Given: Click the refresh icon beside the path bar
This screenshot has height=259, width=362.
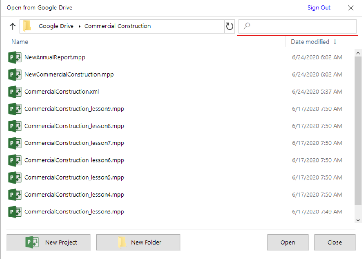Looking at the screenshot, I should point(230,26).
